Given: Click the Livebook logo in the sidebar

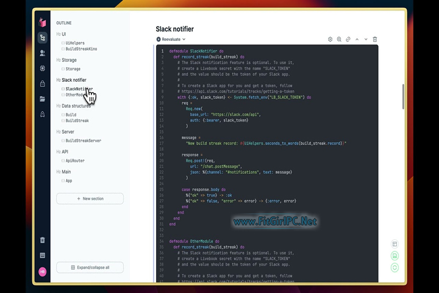Looking at the screenshot, I should [42, 22].
